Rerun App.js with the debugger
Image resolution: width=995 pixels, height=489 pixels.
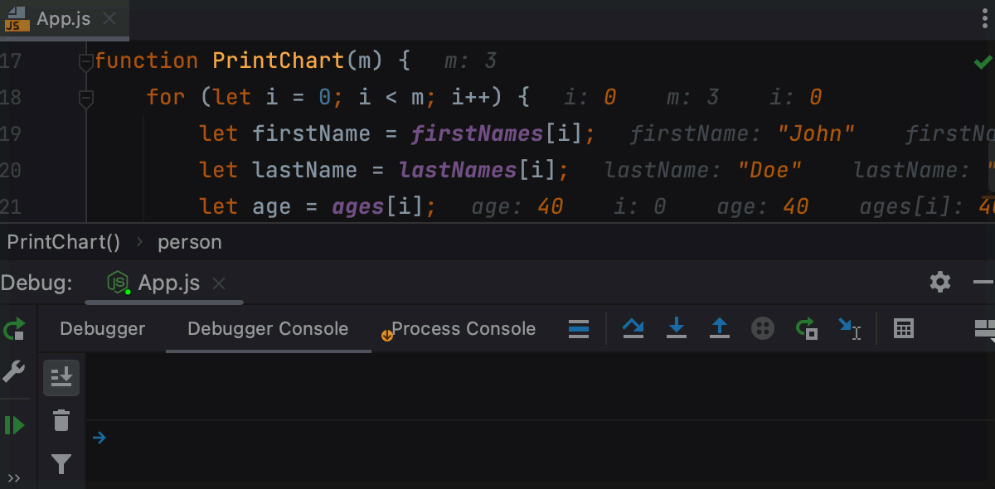pos(14,330)
